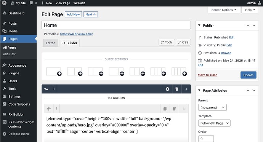
Task: Open the wp.bryclaw.com permalink
Action: click(x=76, y=34)
